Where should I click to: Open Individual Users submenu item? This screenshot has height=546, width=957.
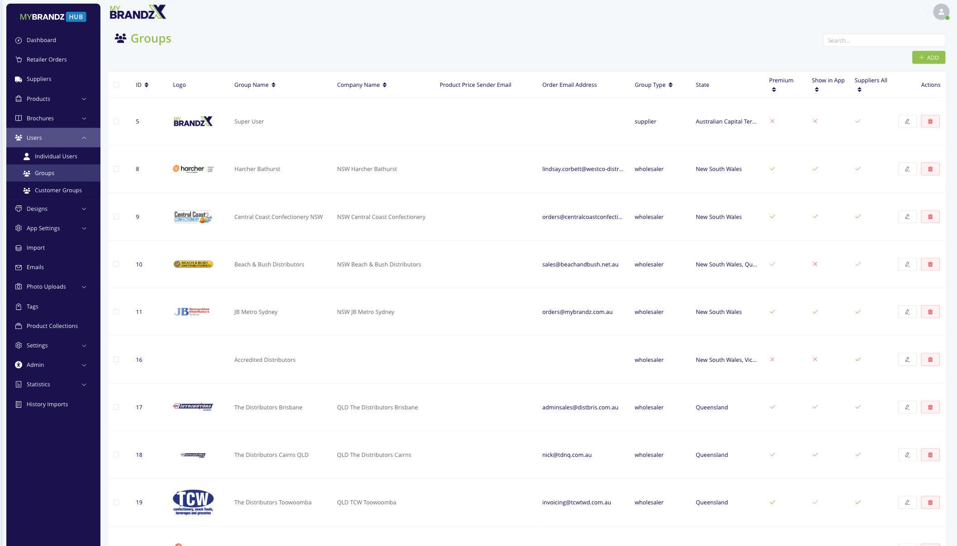click(x=56, y=157)
